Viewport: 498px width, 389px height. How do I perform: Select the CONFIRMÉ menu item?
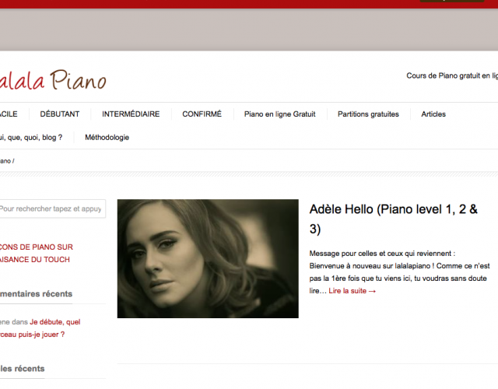[202, 114]
